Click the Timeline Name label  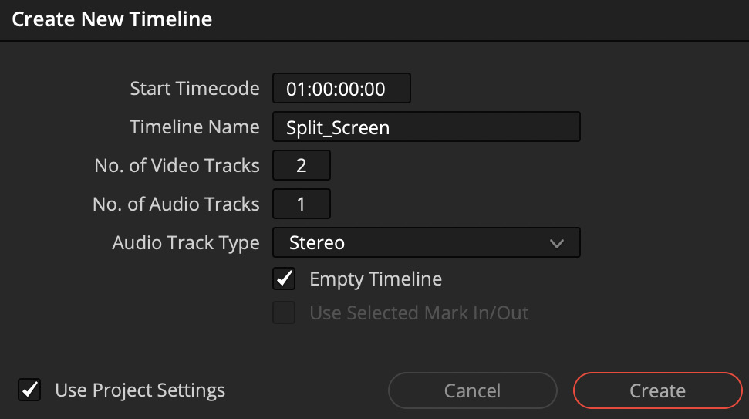[194, 127]
